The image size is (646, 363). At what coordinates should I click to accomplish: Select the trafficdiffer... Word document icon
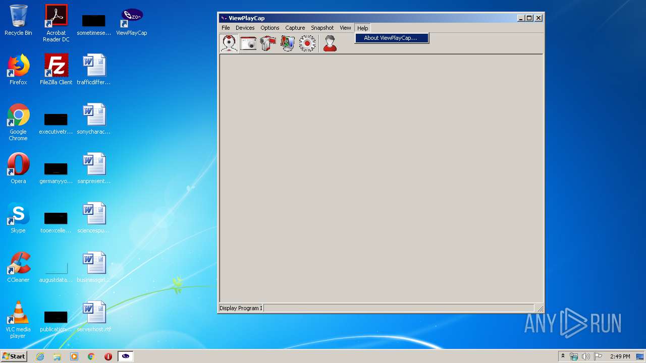[94, 70]
